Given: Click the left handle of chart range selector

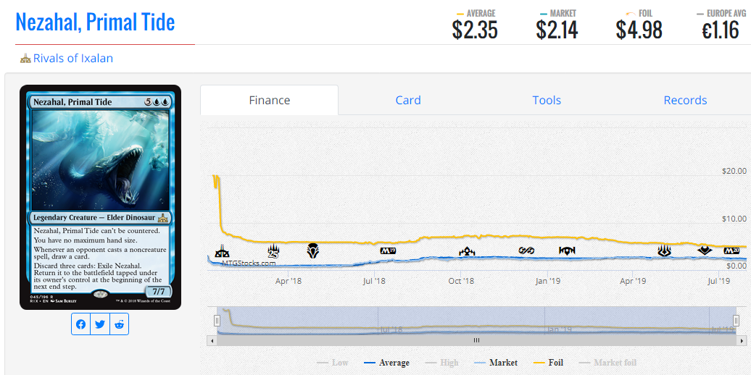Looking at the screenshot, I should (217, 320).
